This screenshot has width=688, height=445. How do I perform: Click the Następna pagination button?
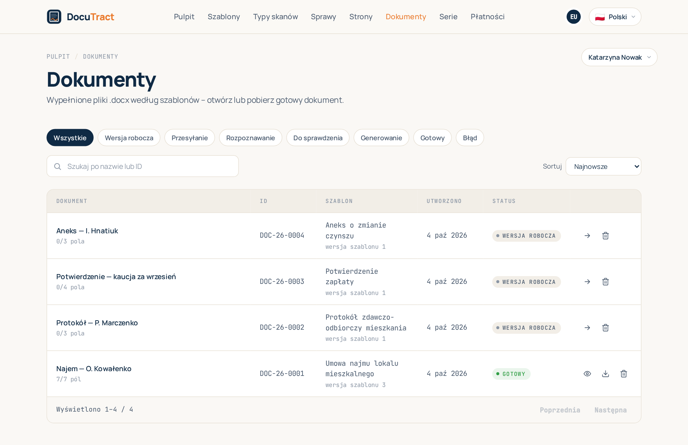[610, 410]
